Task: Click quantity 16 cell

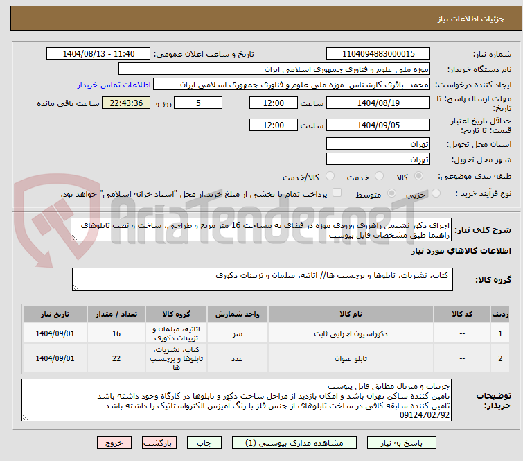Action: pyautogui.click(x=116, y=333)
